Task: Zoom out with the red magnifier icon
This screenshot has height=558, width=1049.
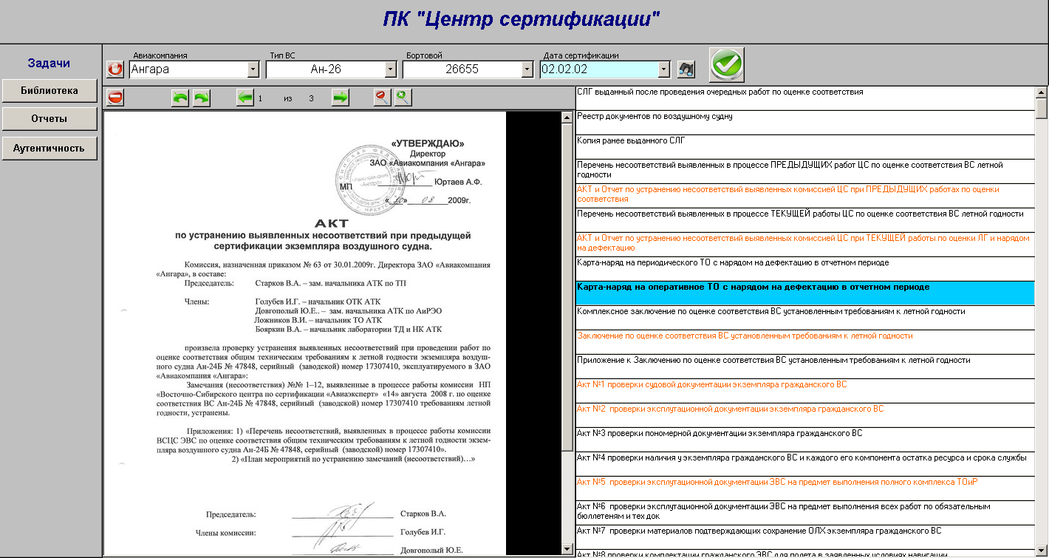Action: 382,98
